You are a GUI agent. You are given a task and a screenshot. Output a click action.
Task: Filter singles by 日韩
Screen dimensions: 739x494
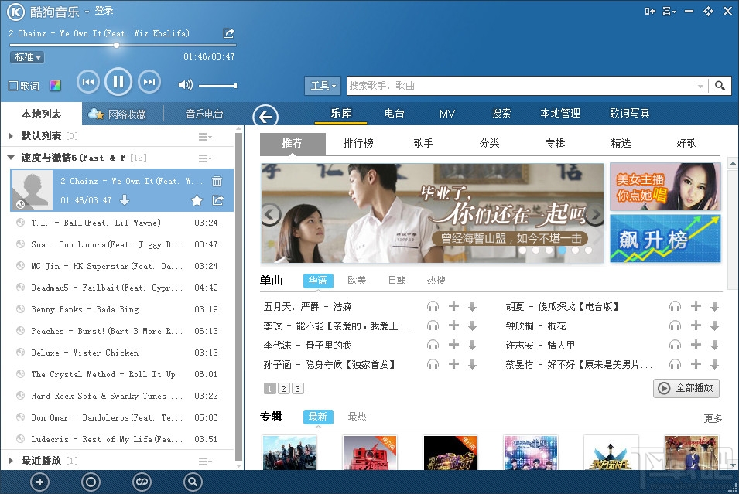pos(397,280)
